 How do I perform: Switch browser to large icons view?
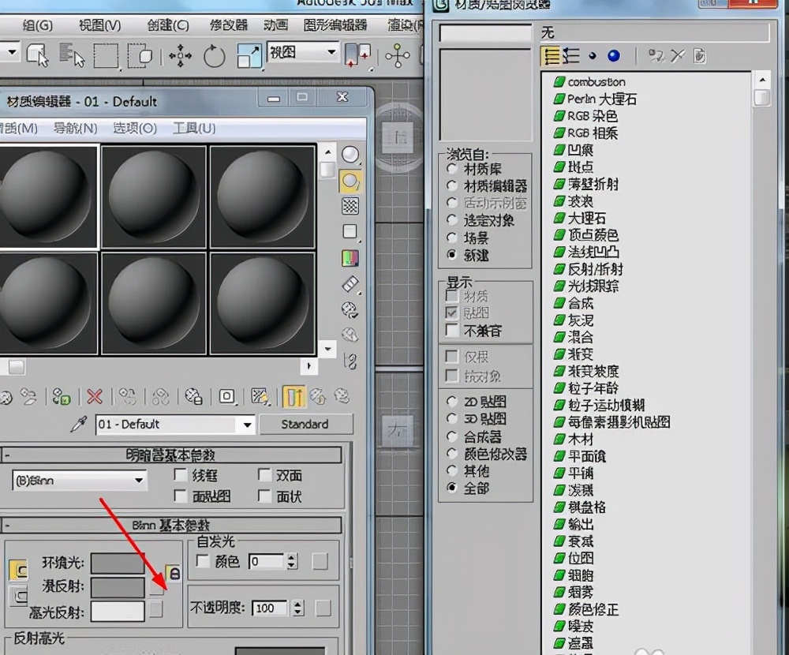[x=613, y=56]
